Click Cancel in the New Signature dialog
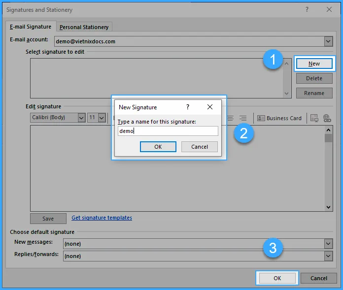 tap(200, 147)
